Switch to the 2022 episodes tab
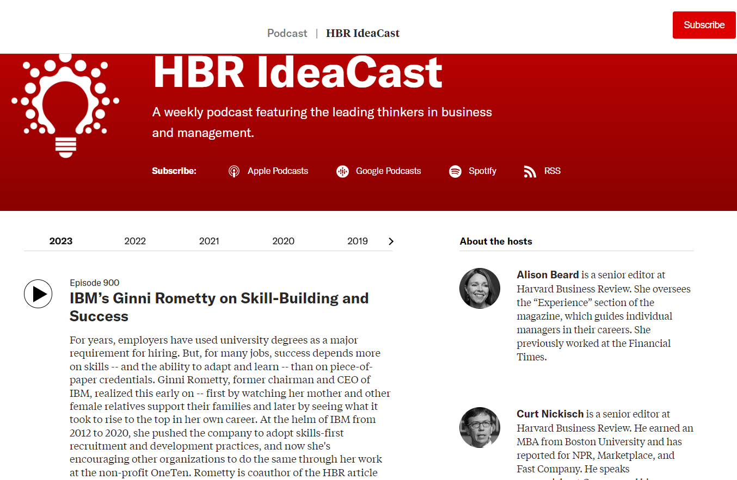Viewport: 737px width, 480px height. 134,241
